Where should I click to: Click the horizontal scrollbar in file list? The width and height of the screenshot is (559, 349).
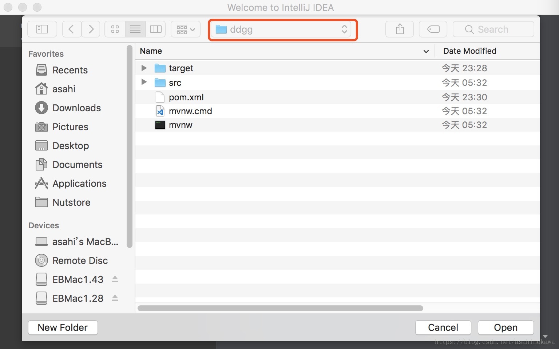click(x=280, y=308)
